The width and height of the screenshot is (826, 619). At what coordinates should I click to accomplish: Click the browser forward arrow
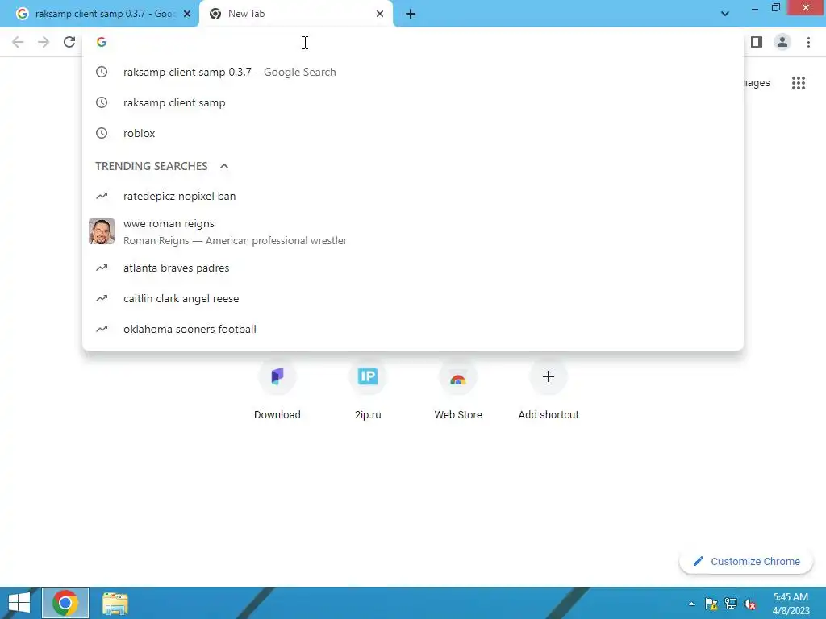click(44, 42)
